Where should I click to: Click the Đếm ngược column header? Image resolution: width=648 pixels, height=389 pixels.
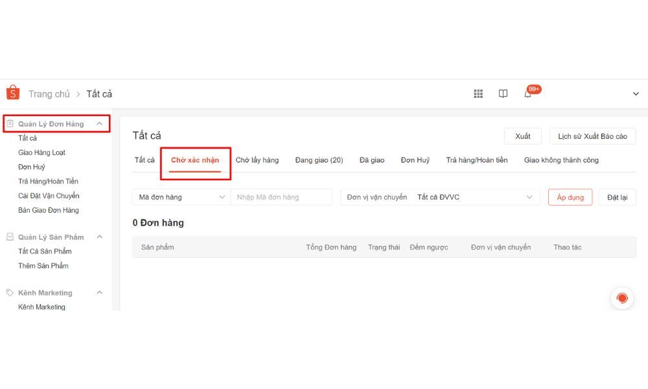(x=429, y=247)
